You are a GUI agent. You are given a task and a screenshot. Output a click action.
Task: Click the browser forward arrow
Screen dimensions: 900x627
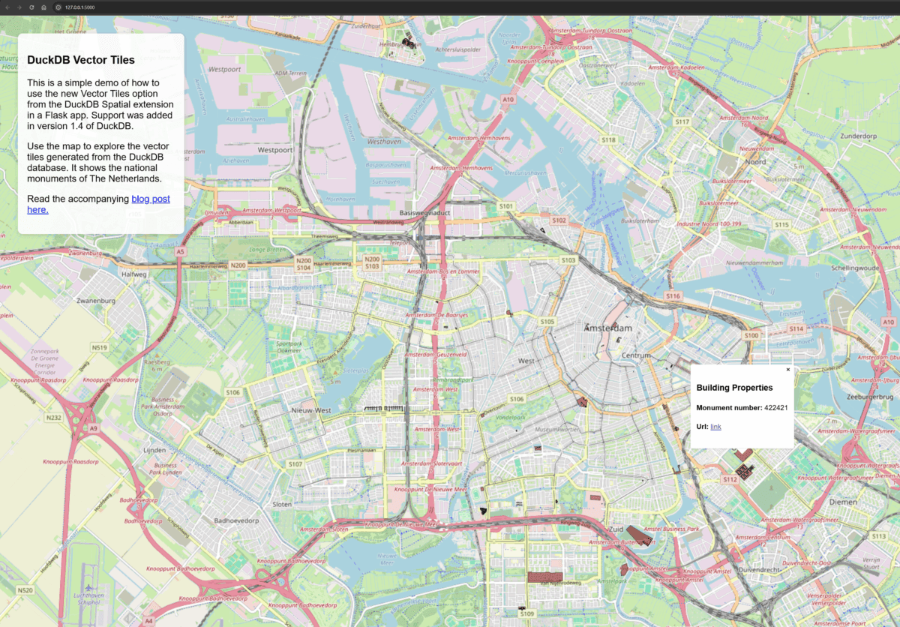click(x=19, y=7)
